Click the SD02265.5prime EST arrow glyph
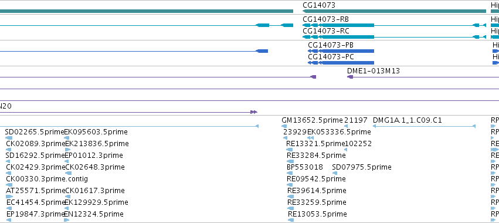499x223 pixels. pyautogui.click(x=9, y=138)
